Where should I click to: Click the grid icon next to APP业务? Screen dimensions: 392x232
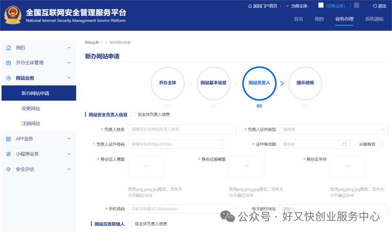[8, 139]
